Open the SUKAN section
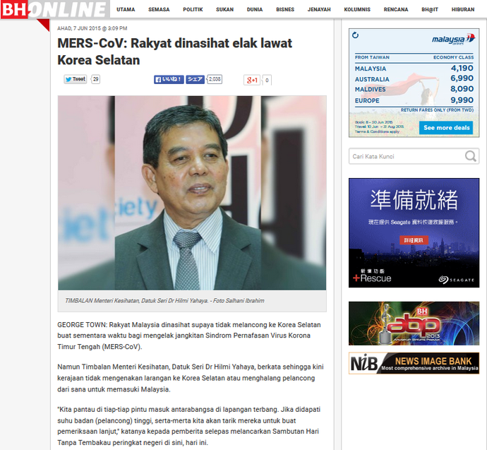487x450 pixels. tap(225, 10)
